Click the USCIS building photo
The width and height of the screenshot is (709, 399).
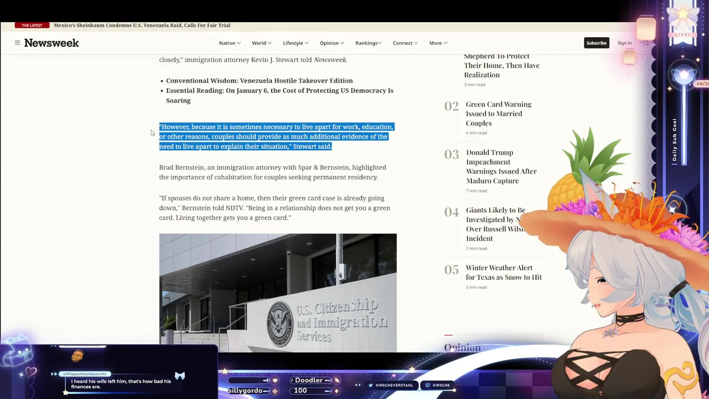pos(278,293)
